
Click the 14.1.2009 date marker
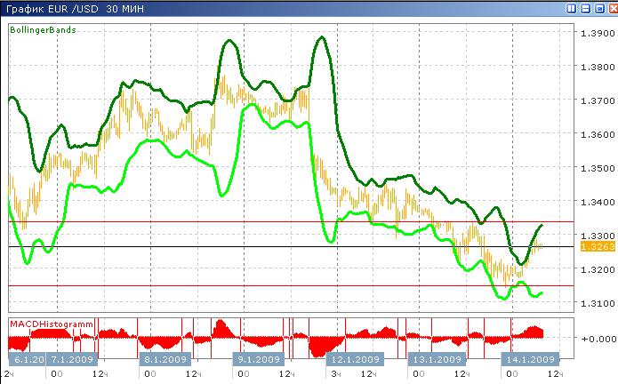pyautogui.click(x=530, y=360)
